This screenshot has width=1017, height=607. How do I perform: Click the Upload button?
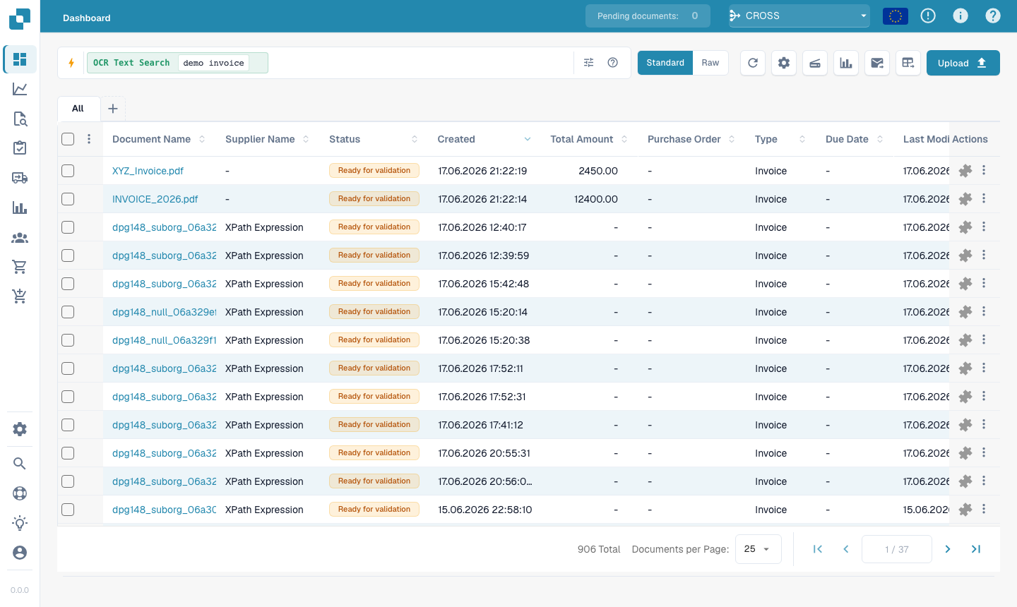(x=963, y=63)
